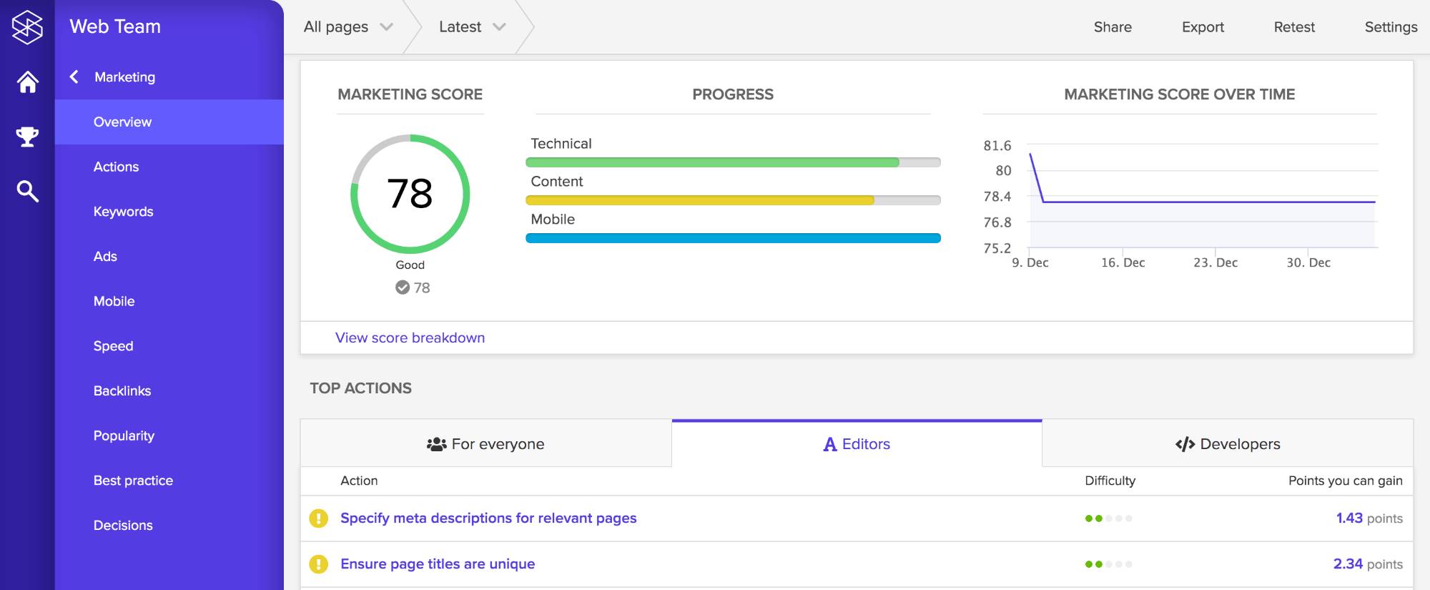Open Specify meta descriptions for relevant pages
Viewport: 1430px width, 590px height.
pyautogui.click(x=488, y=518)
